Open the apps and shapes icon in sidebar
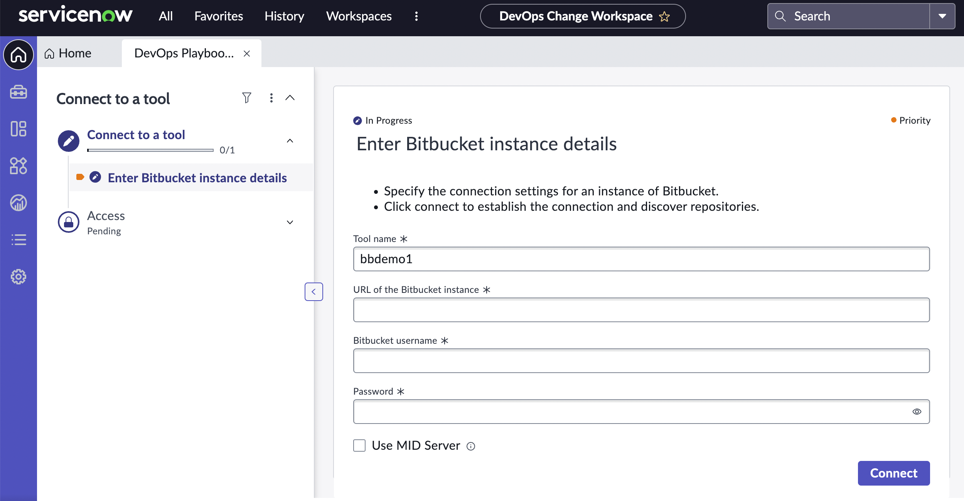The width and height of the screenshot is (964, 501). 19,166
